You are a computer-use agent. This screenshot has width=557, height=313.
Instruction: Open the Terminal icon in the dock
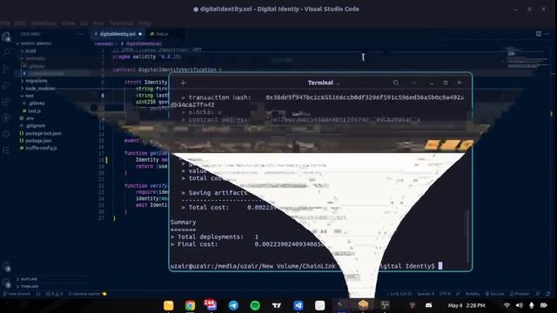341,305
